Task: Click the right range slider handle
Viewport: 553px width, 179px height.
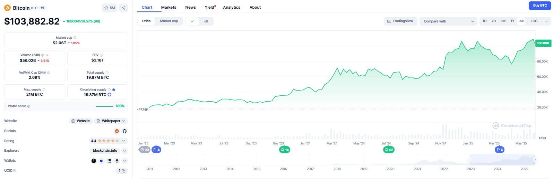Action: pos(535,160)
